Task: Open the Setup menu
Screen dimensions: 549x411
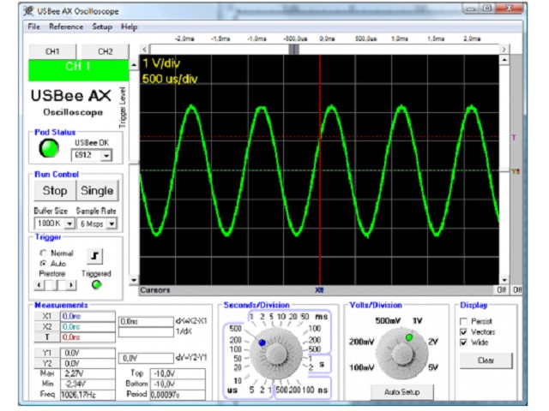Action: 102,27
